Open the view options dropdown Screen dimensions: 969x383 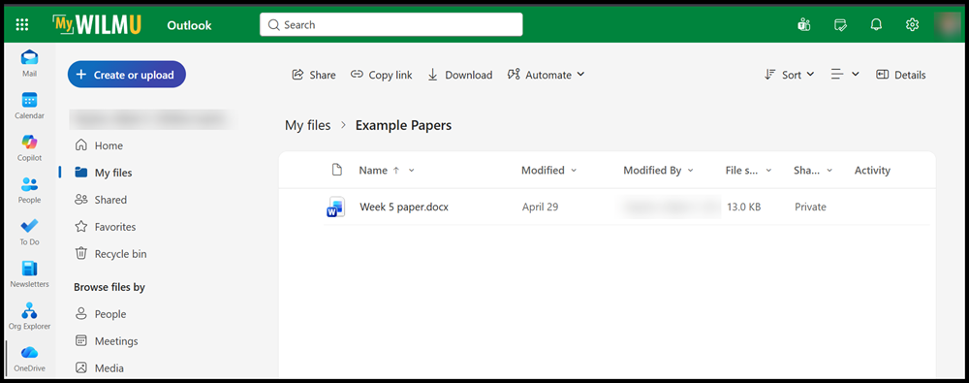845,75
